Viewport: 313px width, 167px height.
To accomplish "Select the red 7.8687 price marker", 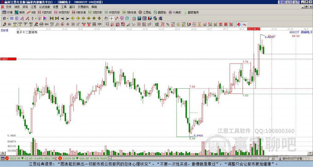I will tap(8, 59).
